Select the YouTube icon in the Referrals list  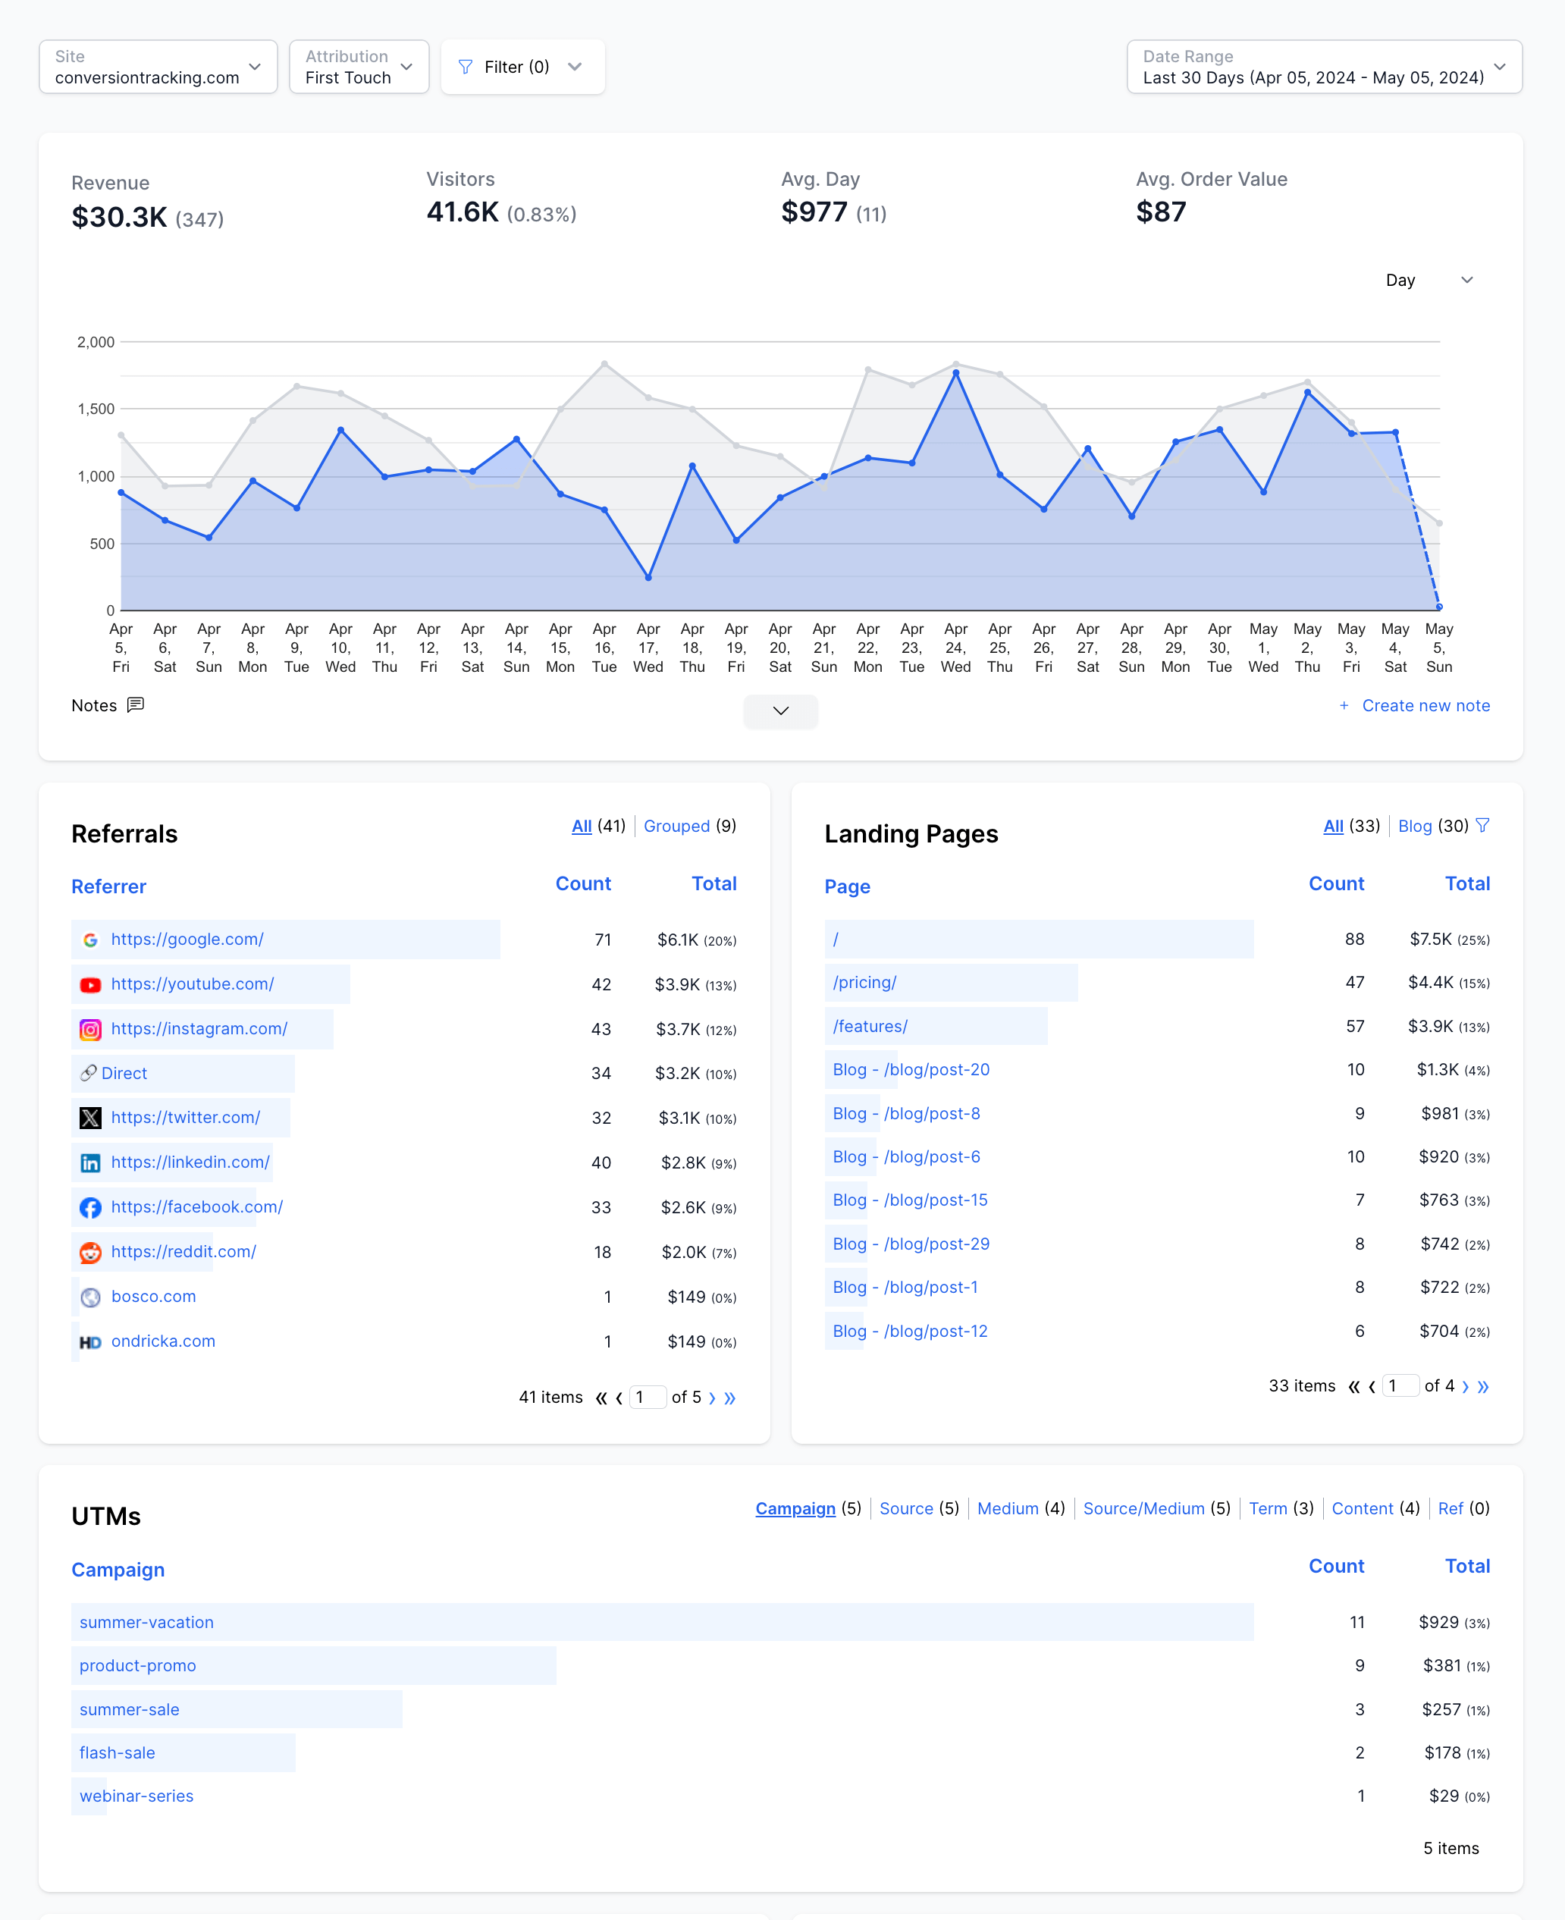[x=90, y=984]
